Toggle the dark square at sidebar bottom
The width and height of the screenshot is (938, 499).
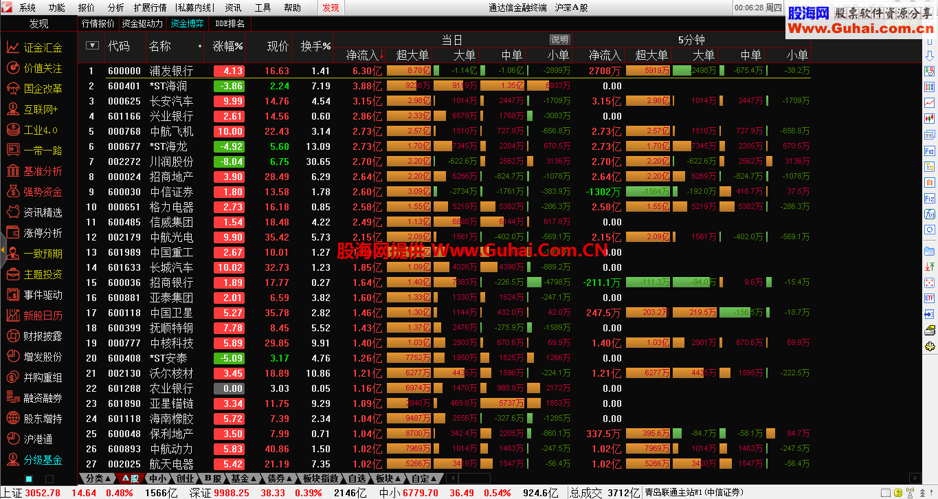tap(49, 479)
